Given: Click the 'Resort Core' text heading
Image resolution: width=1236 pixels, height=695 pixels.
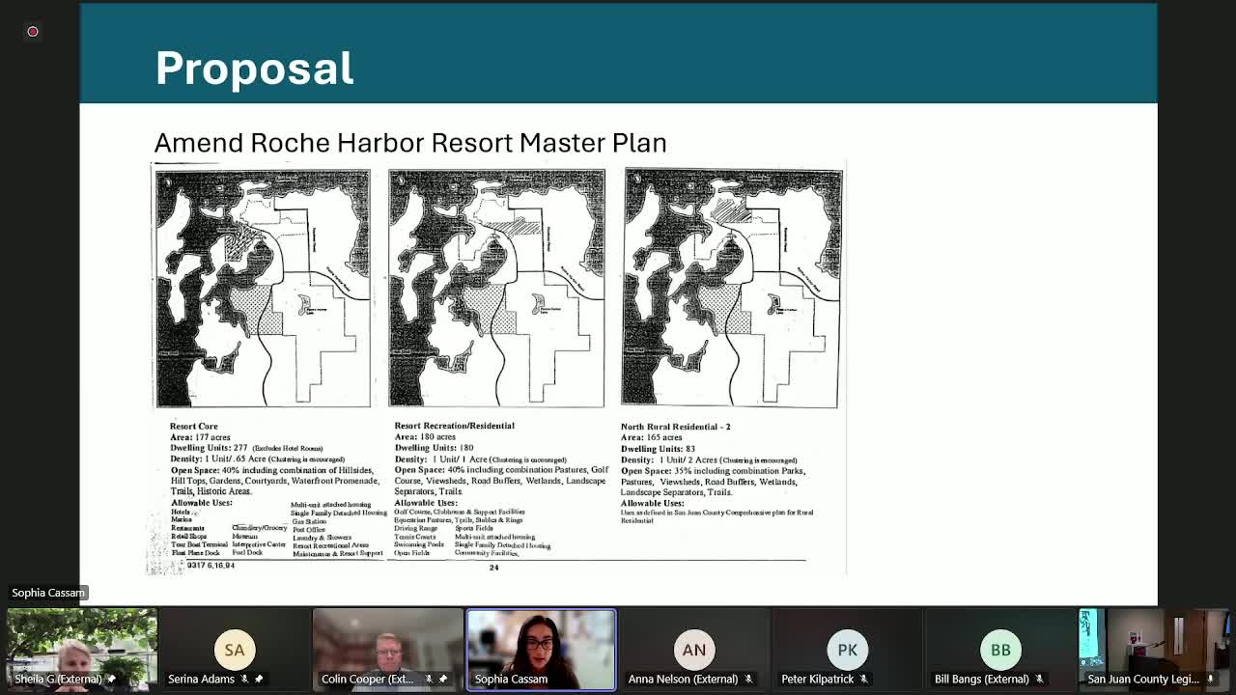Looking at the screenshot, I should pos(194,426).
